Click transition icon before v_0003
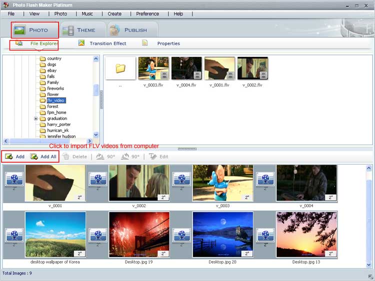This screenshot has height=281, width=375. (x=182, y=179)
